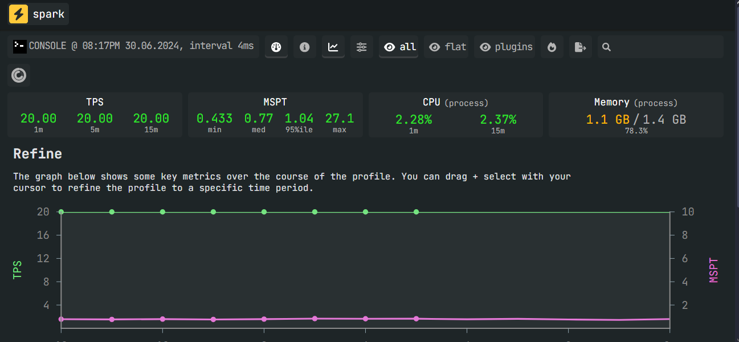
Task: Switch to the 'all' view
Action: click(399, 47)
